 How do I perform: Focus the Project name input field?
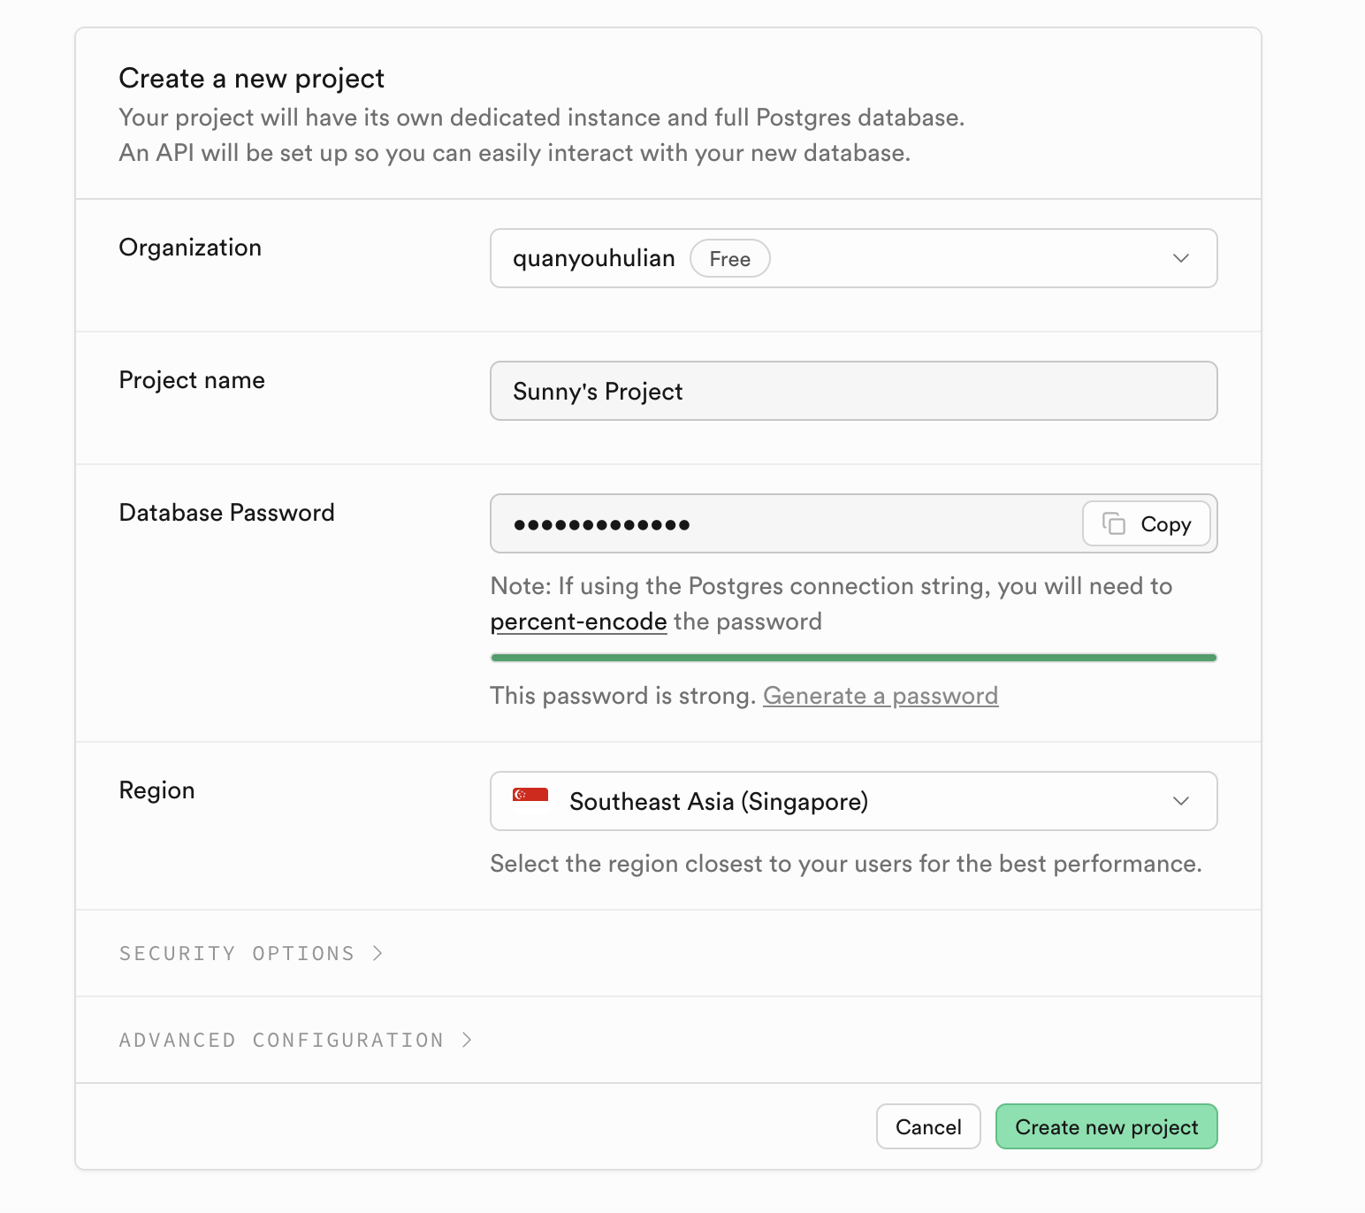852,391
